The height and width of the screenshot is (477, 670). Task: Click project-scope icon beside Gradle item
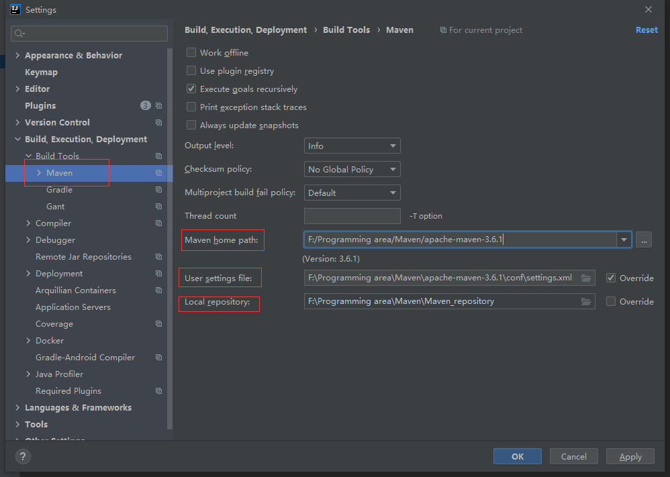[x=158, y=190]
